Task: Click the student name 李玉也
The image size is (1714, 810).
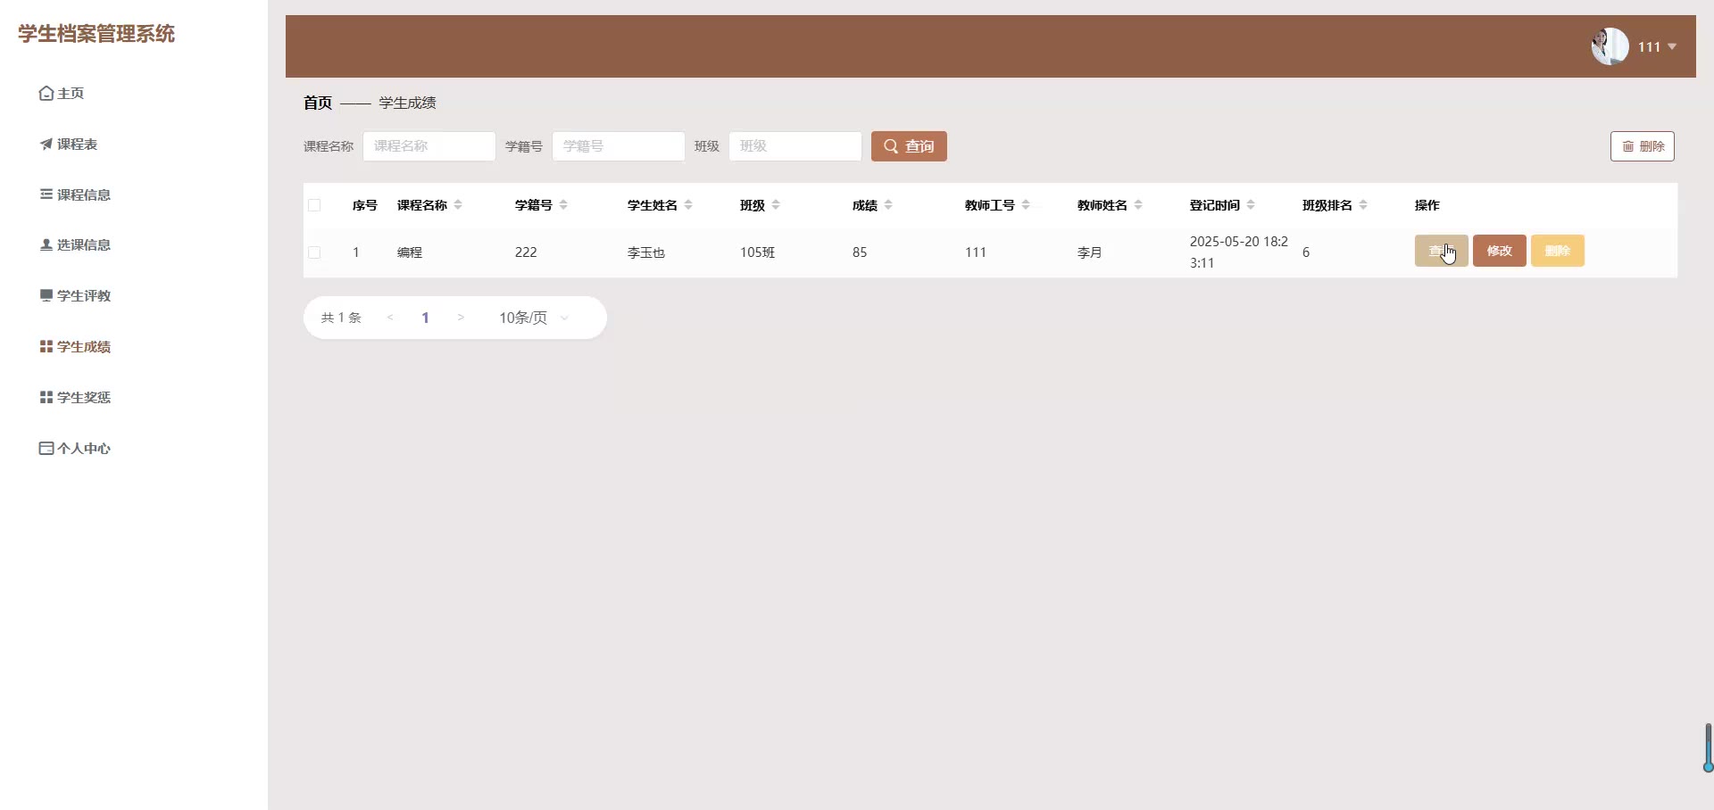Action: pos(646,252)
